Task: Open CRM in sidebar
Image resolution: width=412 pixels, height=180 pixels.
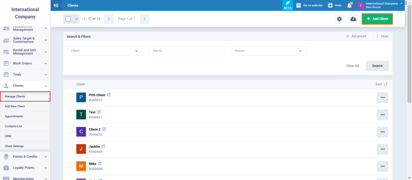Action: (x=25, y=136)
